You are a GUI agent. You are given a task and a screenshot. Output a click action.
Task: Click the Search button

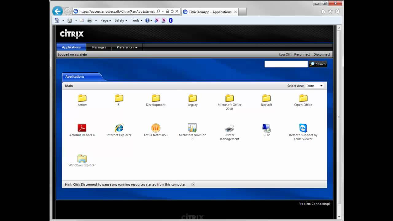click(318, 64)
